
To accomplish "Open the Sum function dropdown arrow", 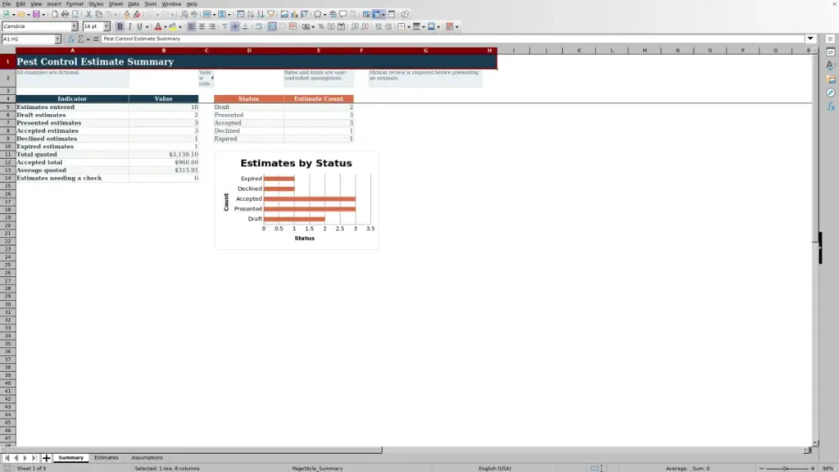I will (88, 39).
